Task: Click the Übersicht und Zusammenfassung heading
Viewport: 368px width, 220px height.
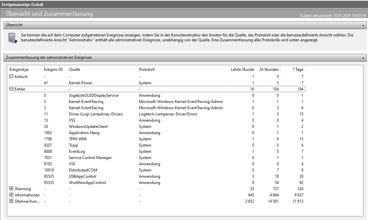Action: (49, 13)
